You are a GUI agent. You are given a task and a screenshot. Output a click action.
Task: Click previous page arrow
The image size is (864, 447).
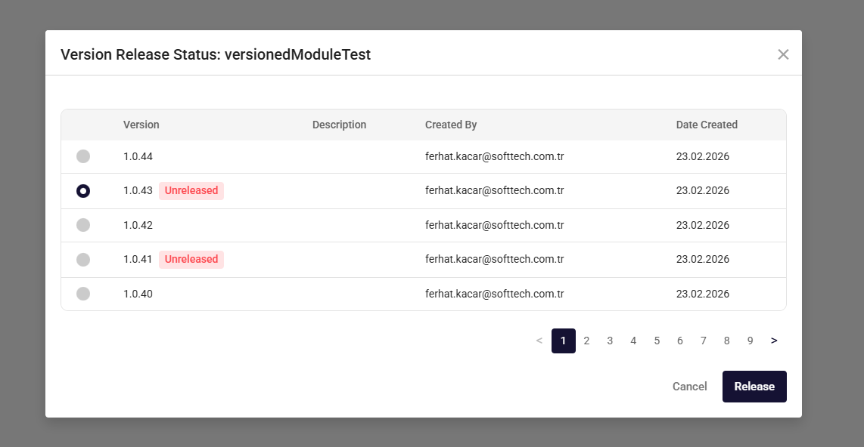[539, 341]
